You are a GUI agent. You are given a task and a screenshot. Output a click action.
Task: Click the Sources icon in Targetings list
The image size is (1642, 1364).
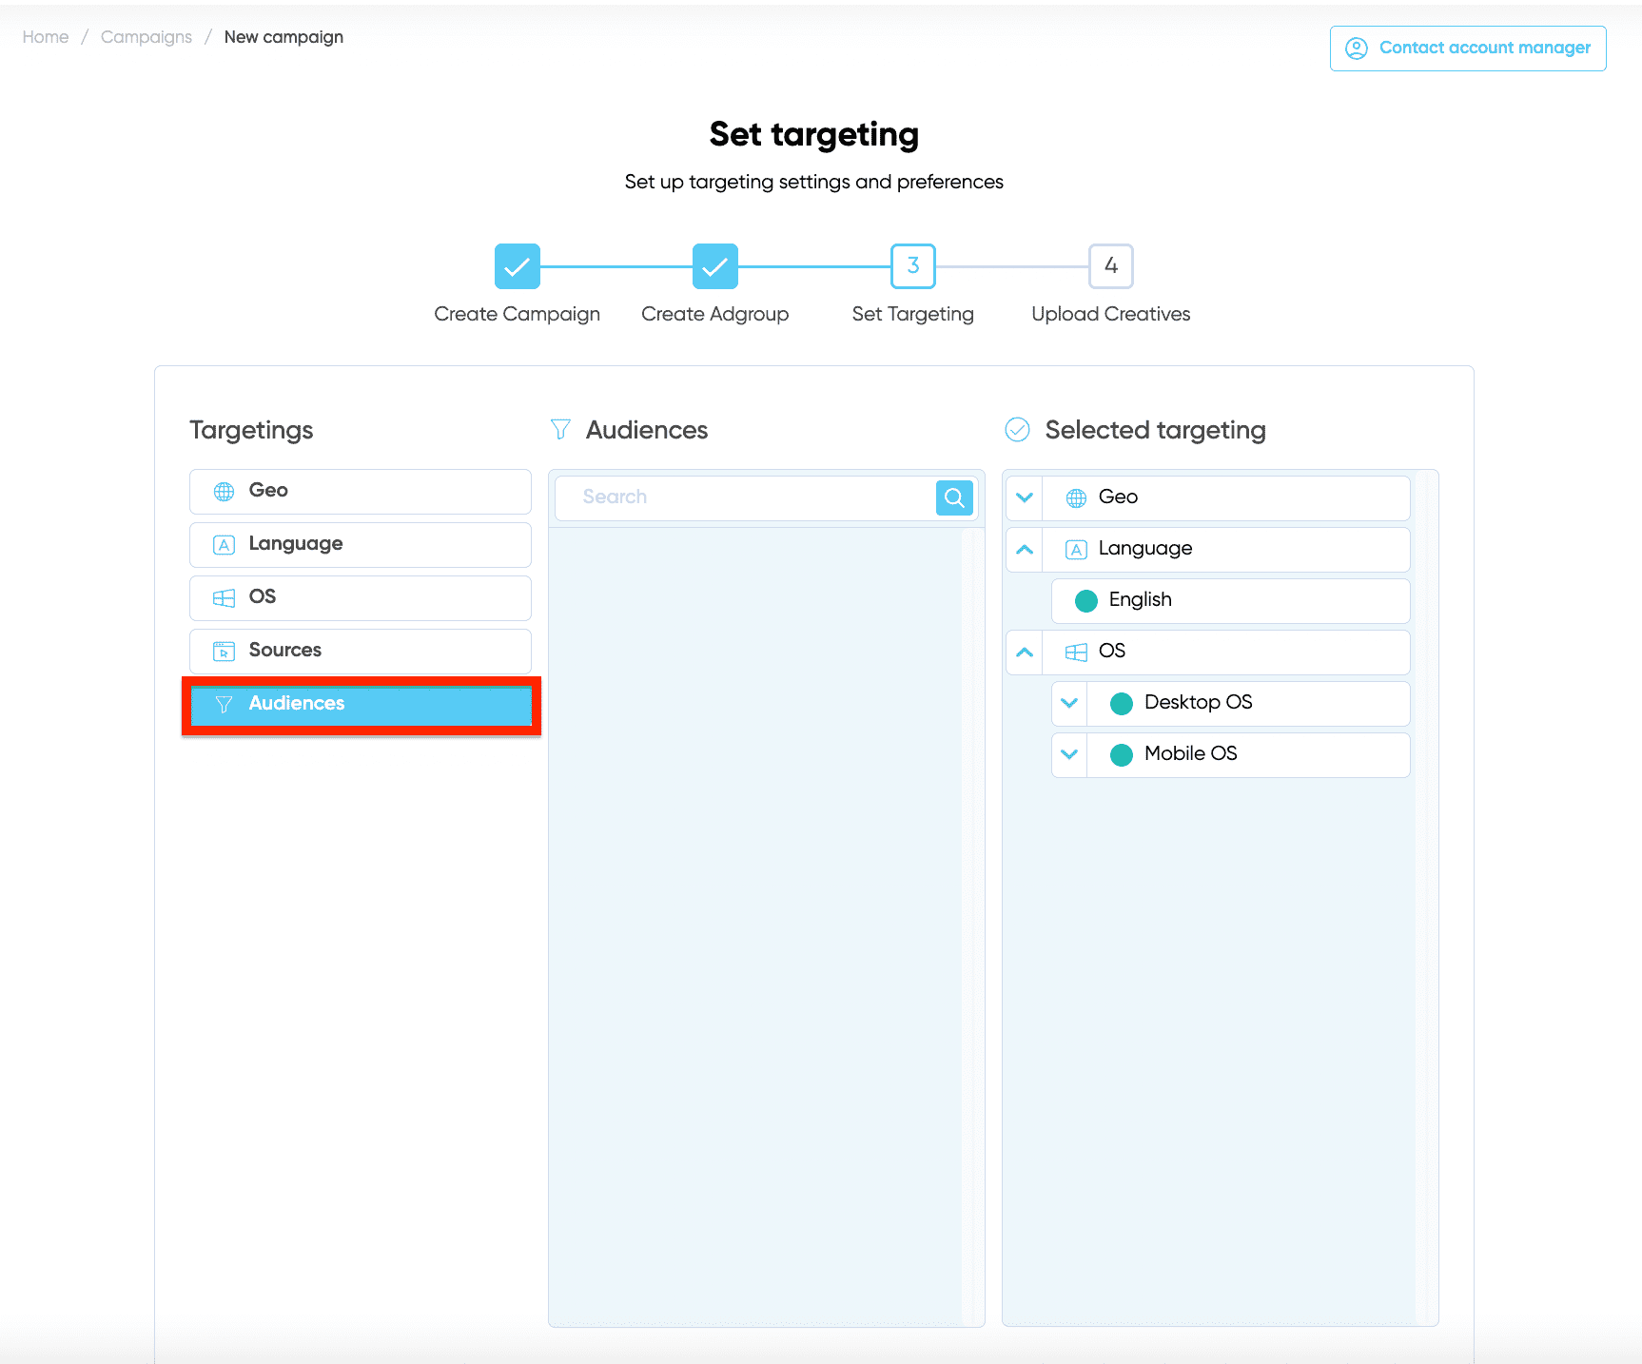coord(224,651)
